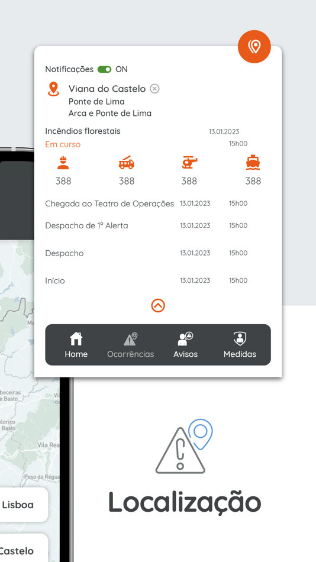The image size is (316, 562).
Task: Switch to the Ocorrências tab
Action: [x=131, y=345]
